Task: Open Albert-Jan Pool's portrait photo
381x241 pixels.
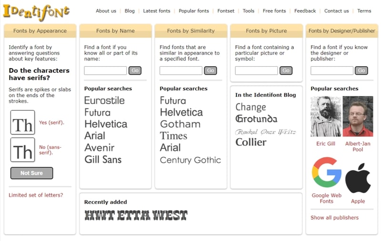Action: coord(358,117)
